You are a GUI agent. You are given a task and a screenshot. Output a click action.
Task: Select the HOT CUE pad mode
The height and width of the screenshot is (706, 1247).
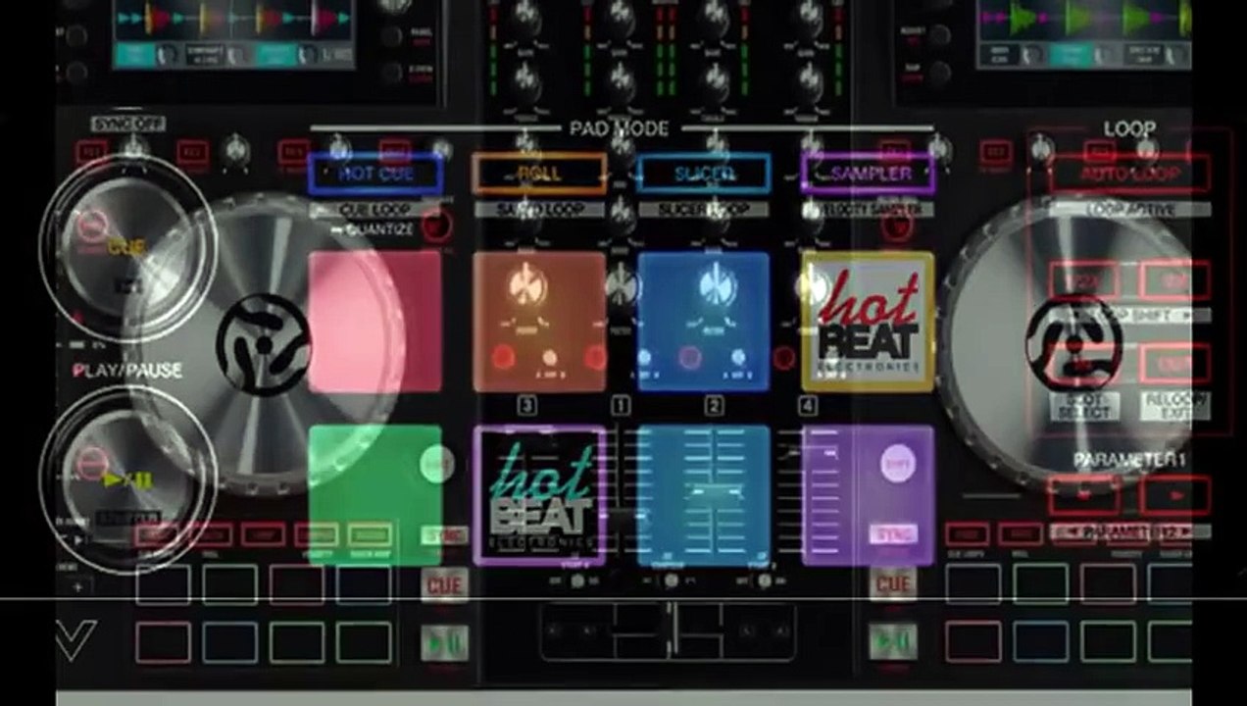[x=375, y=174]
